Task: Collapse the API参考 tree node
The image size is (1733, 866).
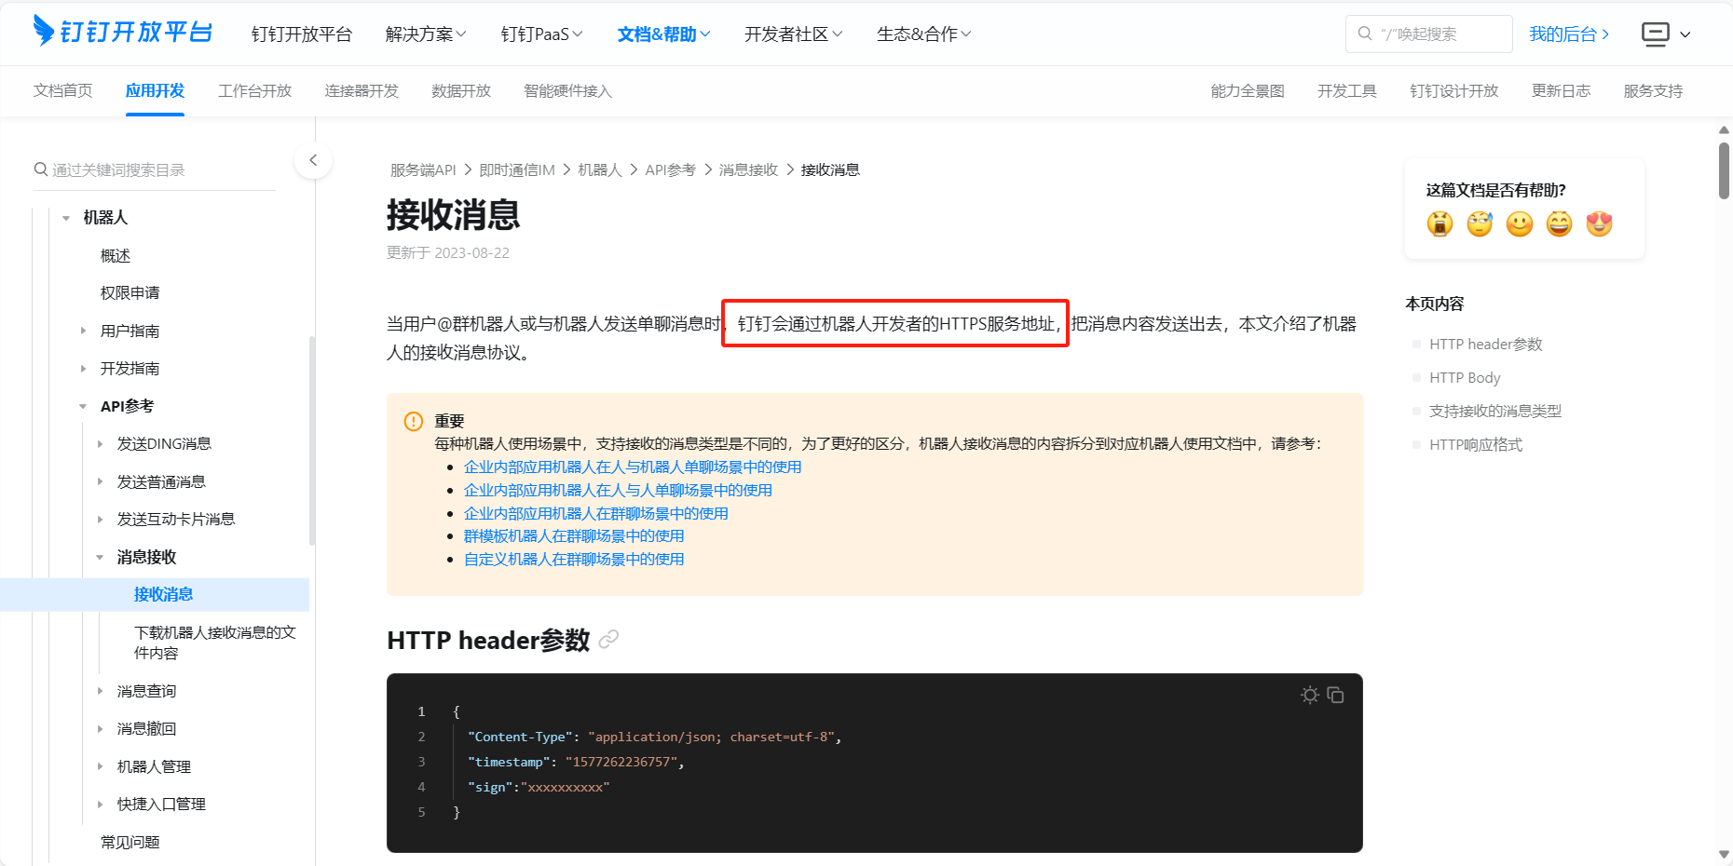Action: click(83, 406)
